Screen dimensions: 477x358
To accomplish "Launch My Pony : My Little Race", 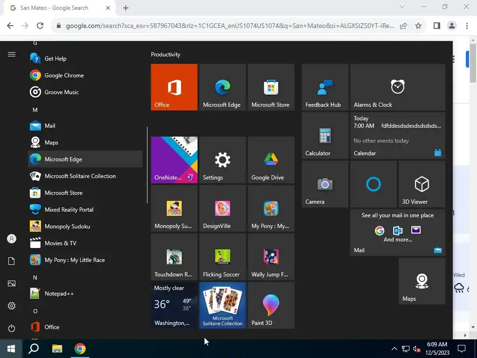I will click(x=85, y=260).
